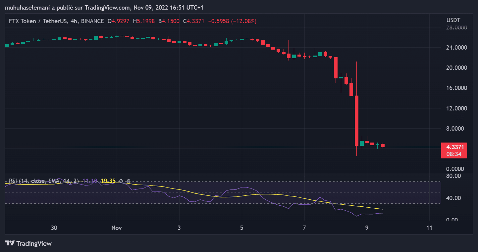Viewport: 478px width, 252px height.
Task: Click the '11' date axis label
Action: pyautogui.click(x=429, y=228)
